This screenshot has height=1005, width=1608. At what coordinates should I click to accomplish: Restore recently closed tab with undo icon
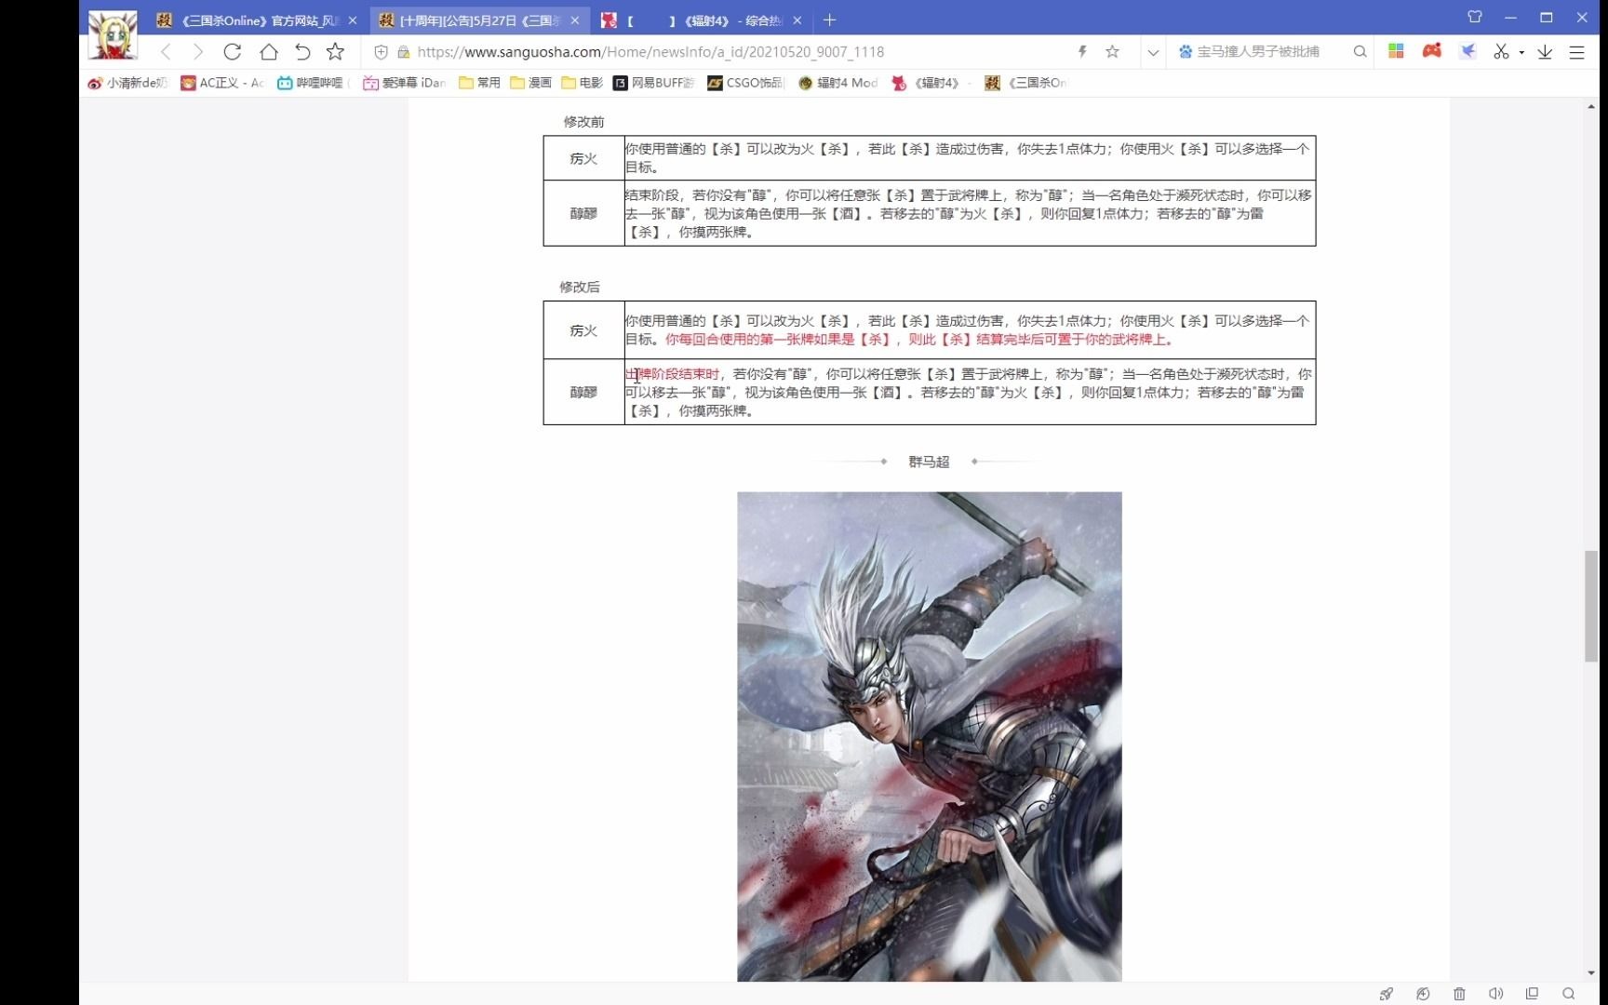coord(301,52)
